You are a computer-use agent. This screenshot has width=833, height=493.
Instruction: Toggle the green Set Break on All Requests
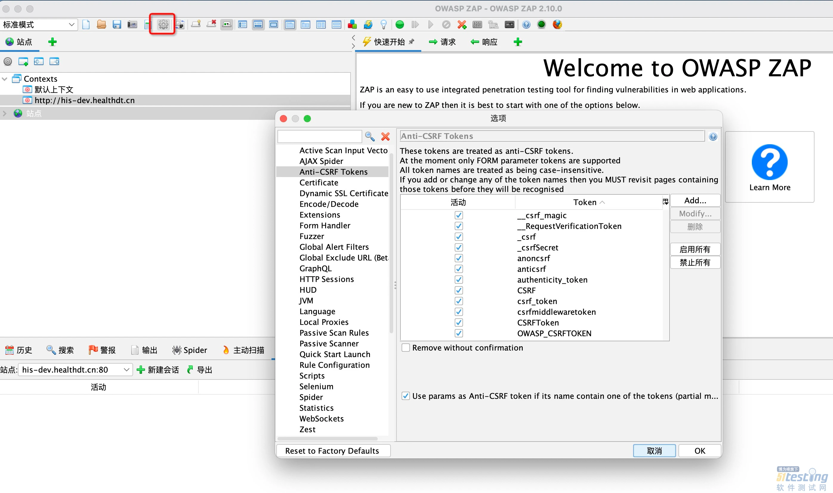[x=400, y=24]
